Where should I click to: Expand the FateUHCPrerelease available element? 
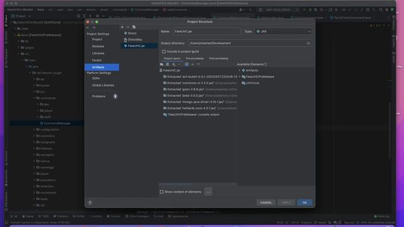[x=240, y=77]
